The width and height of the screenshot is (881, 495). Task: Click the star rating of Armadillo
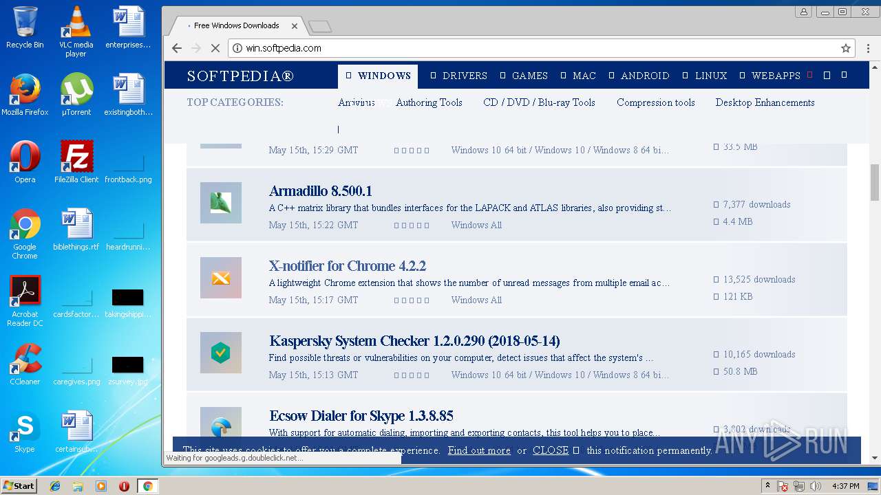tap(412, 225)
